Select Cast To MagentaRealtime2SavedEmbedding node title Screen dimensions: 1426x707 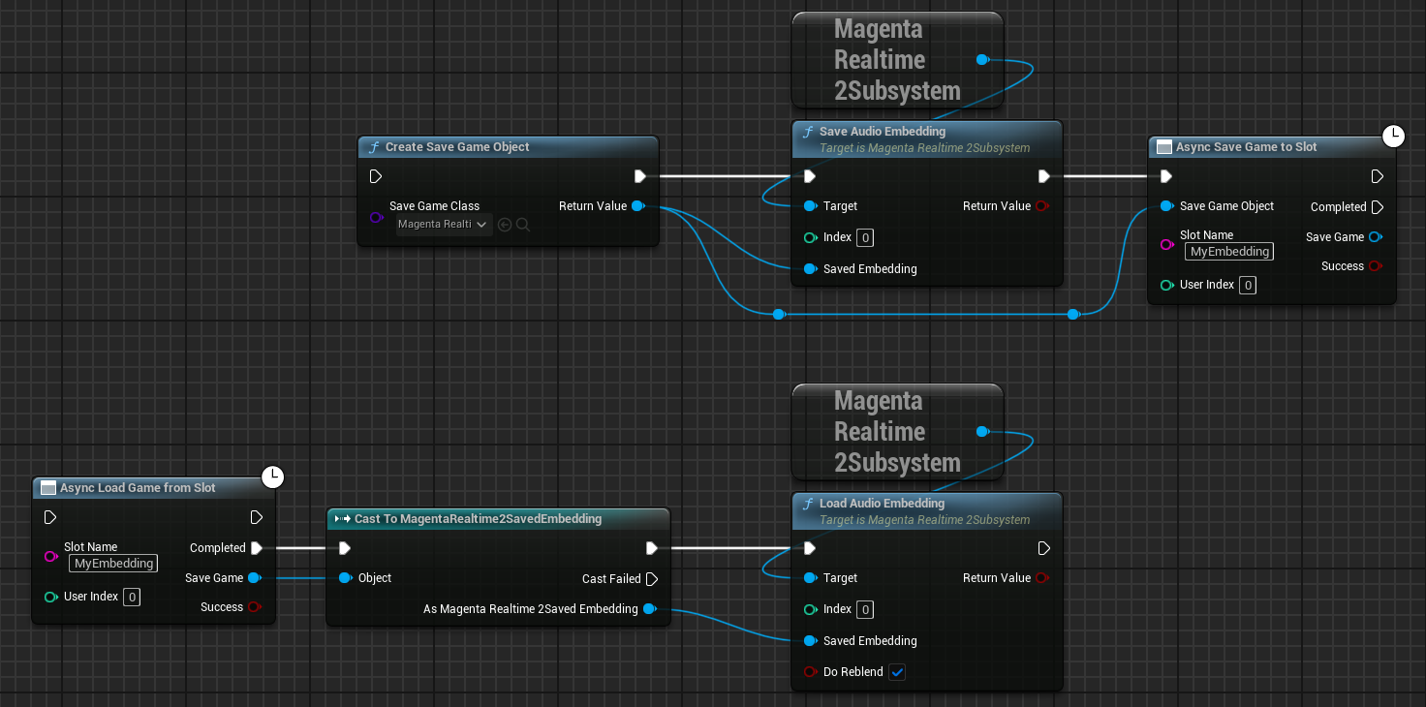click(x=478, y=519)
